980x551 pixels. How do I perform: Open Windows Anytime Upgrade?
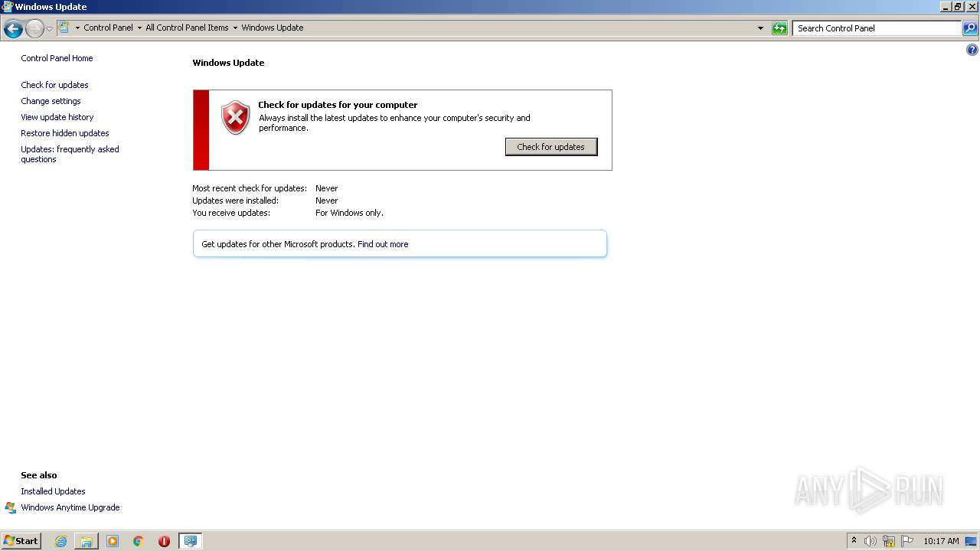70,507
